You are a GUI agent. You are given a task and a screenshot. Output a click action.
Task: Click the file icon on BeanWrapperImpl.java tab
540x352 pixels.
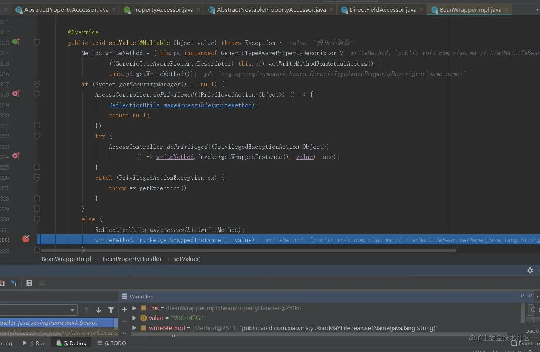pyautogui.click(x=435, y=10)
